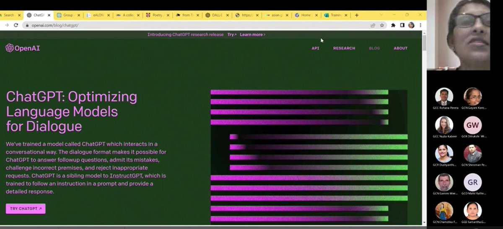503x229 pixels.
Task: Close the Poetry tab
Action: (168, 15)
